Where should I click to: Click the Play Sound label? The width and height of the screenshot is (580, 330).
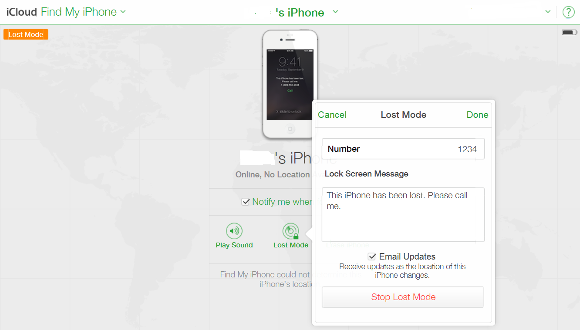(x=234, y=245)
